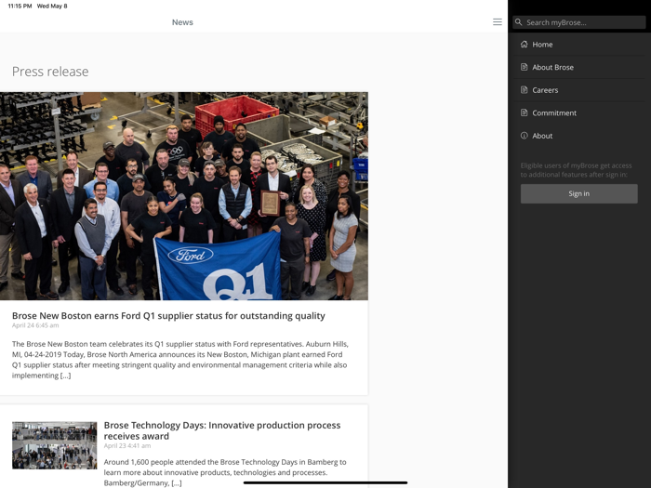Image resolution: width=651 pixels, height=488 pixels.
Task: Open the About Brose menu item
Action: point(578,67)
